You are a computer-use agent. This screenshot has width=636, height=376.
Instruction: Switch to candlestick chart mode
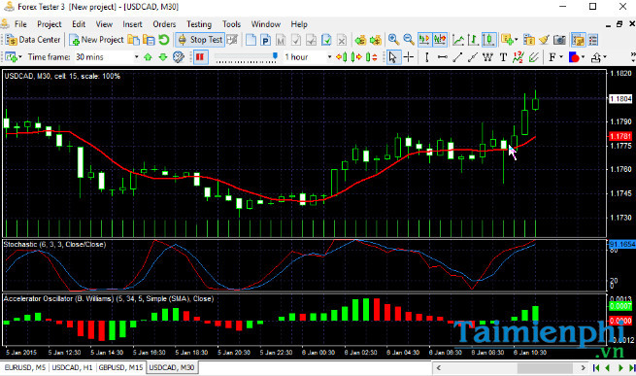[x=488, y=40]
